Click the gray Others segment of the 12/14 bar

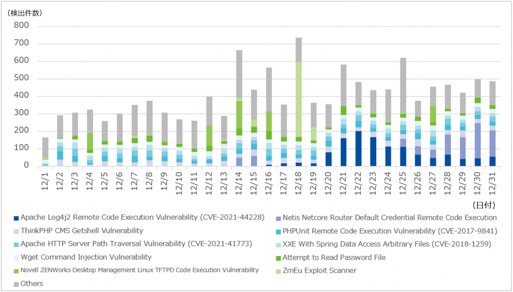239,74
